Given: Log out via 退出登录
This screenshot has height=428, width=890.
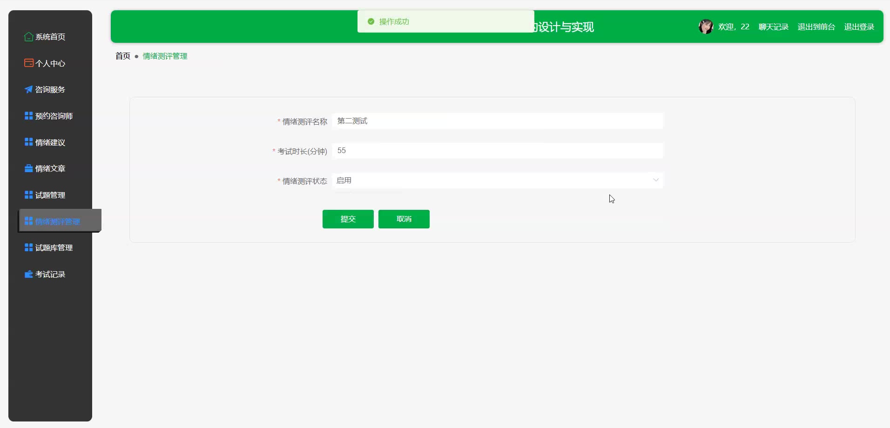Looking at the screenshot, I should [x=859, y=27].
